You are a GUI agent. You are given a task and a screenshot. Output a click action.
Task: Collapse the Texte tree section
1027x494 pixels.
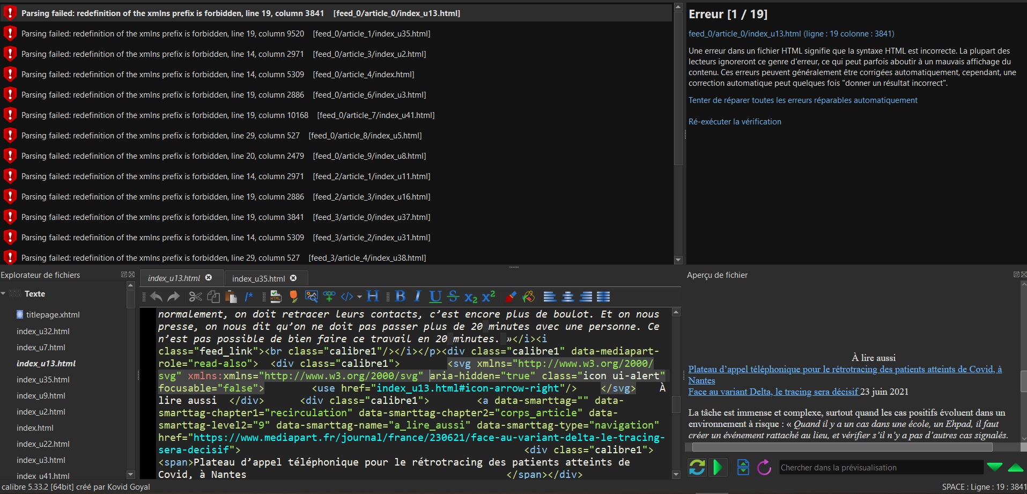tap(4, 294)
